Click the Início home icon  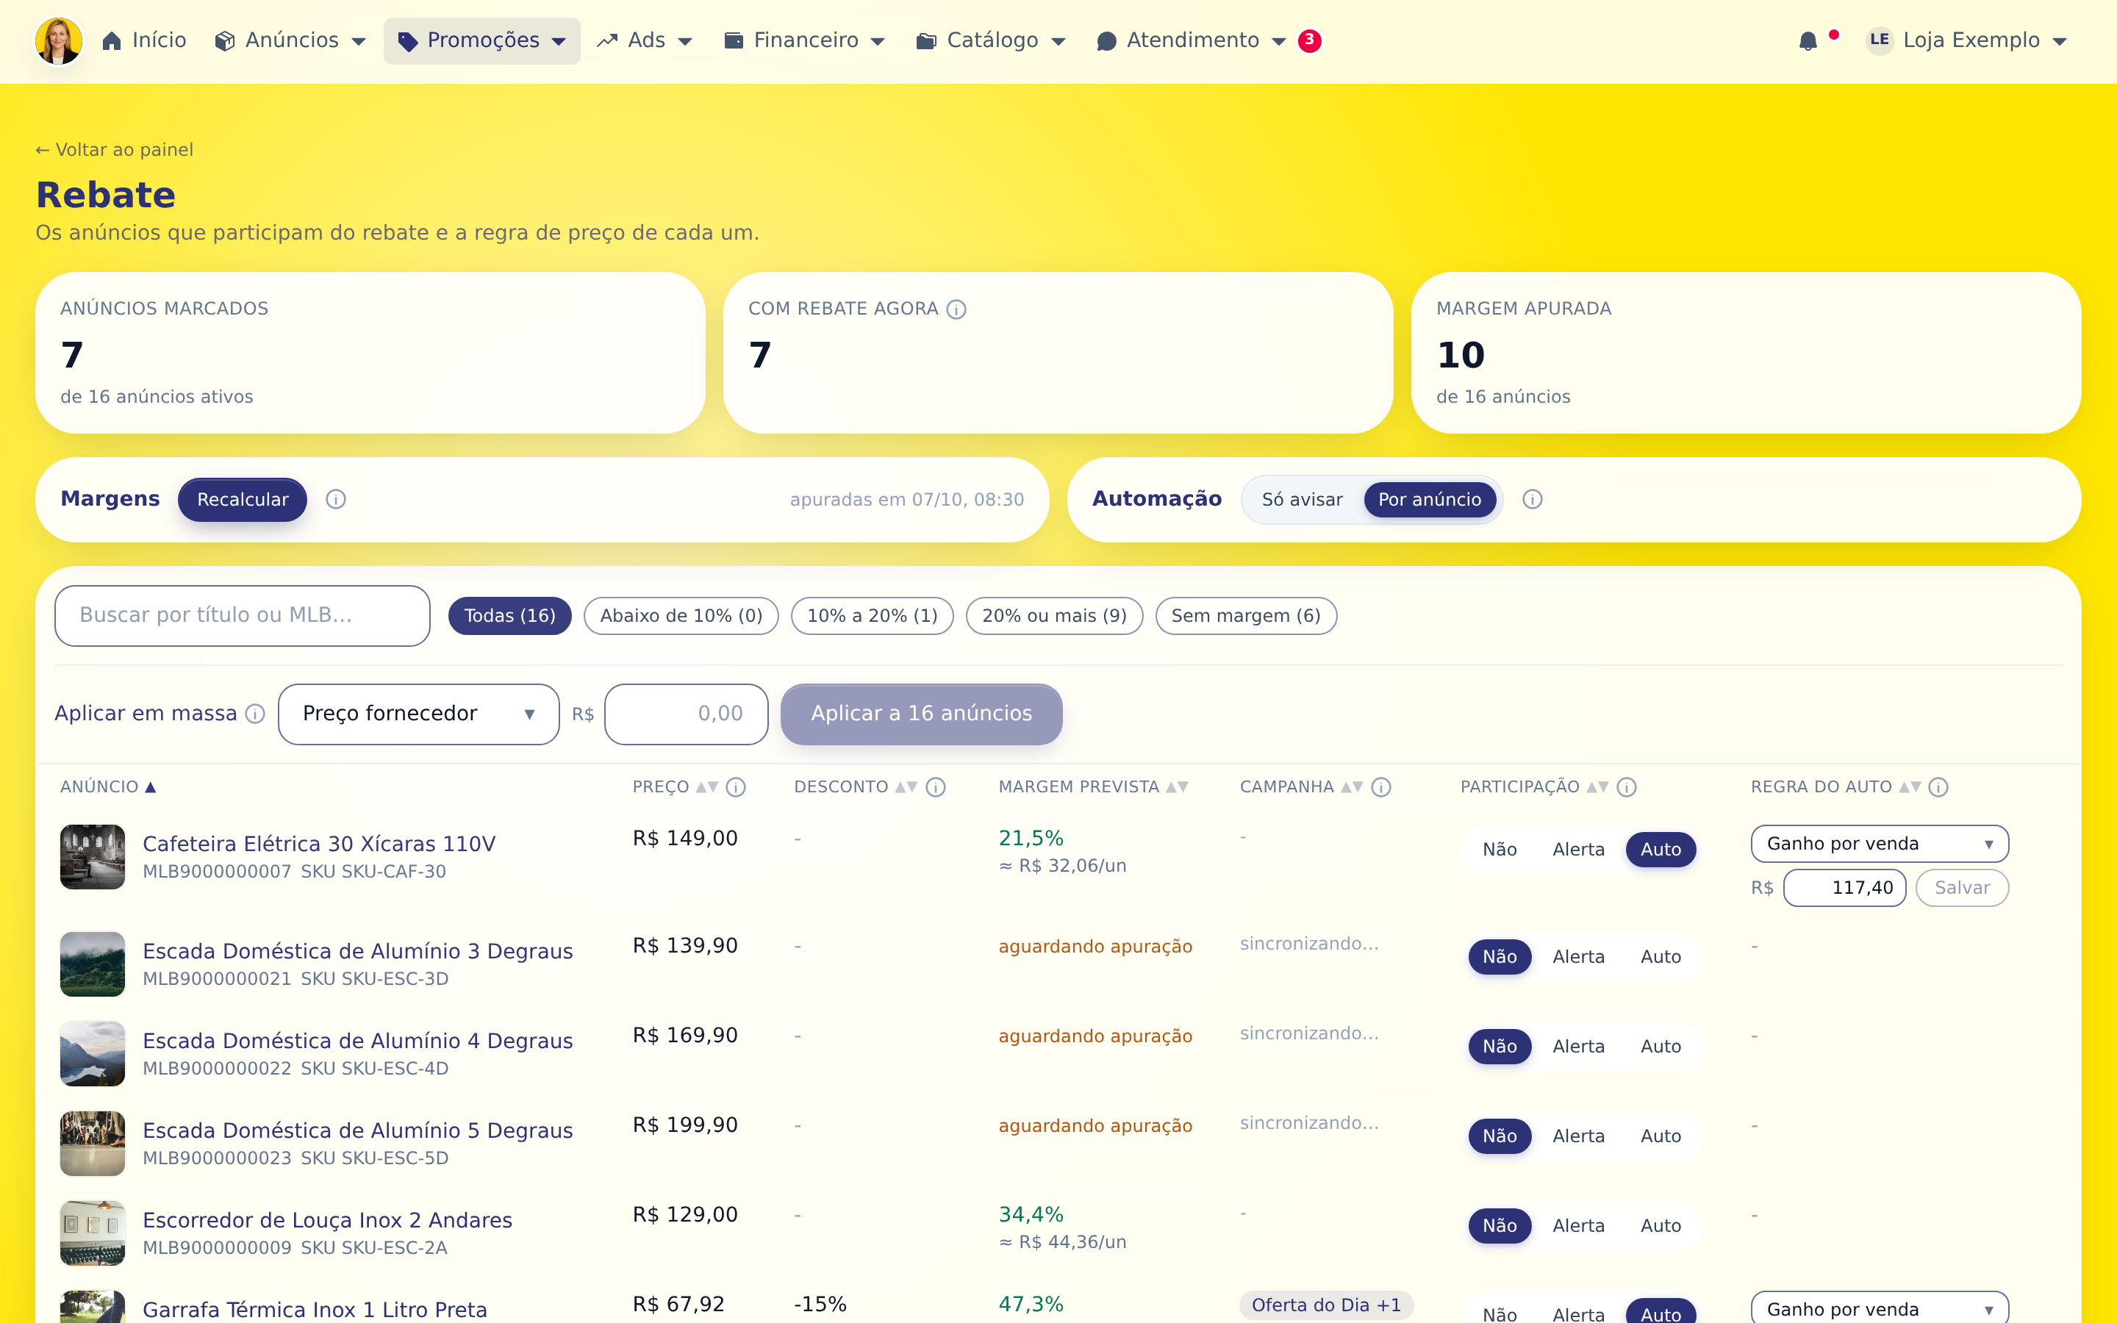click(111, 41)
